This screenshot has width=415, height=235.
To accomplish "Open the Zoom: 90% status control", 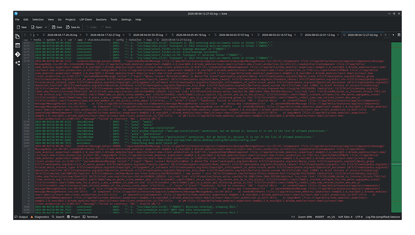I will click(305, 217).
